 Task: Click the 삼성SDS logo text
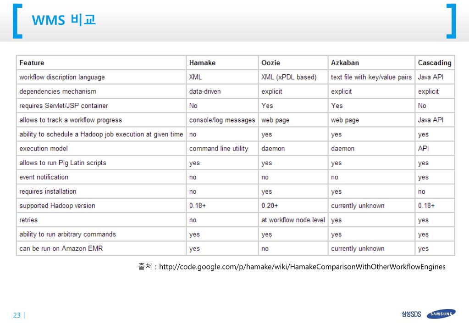[x=411, y=314]
